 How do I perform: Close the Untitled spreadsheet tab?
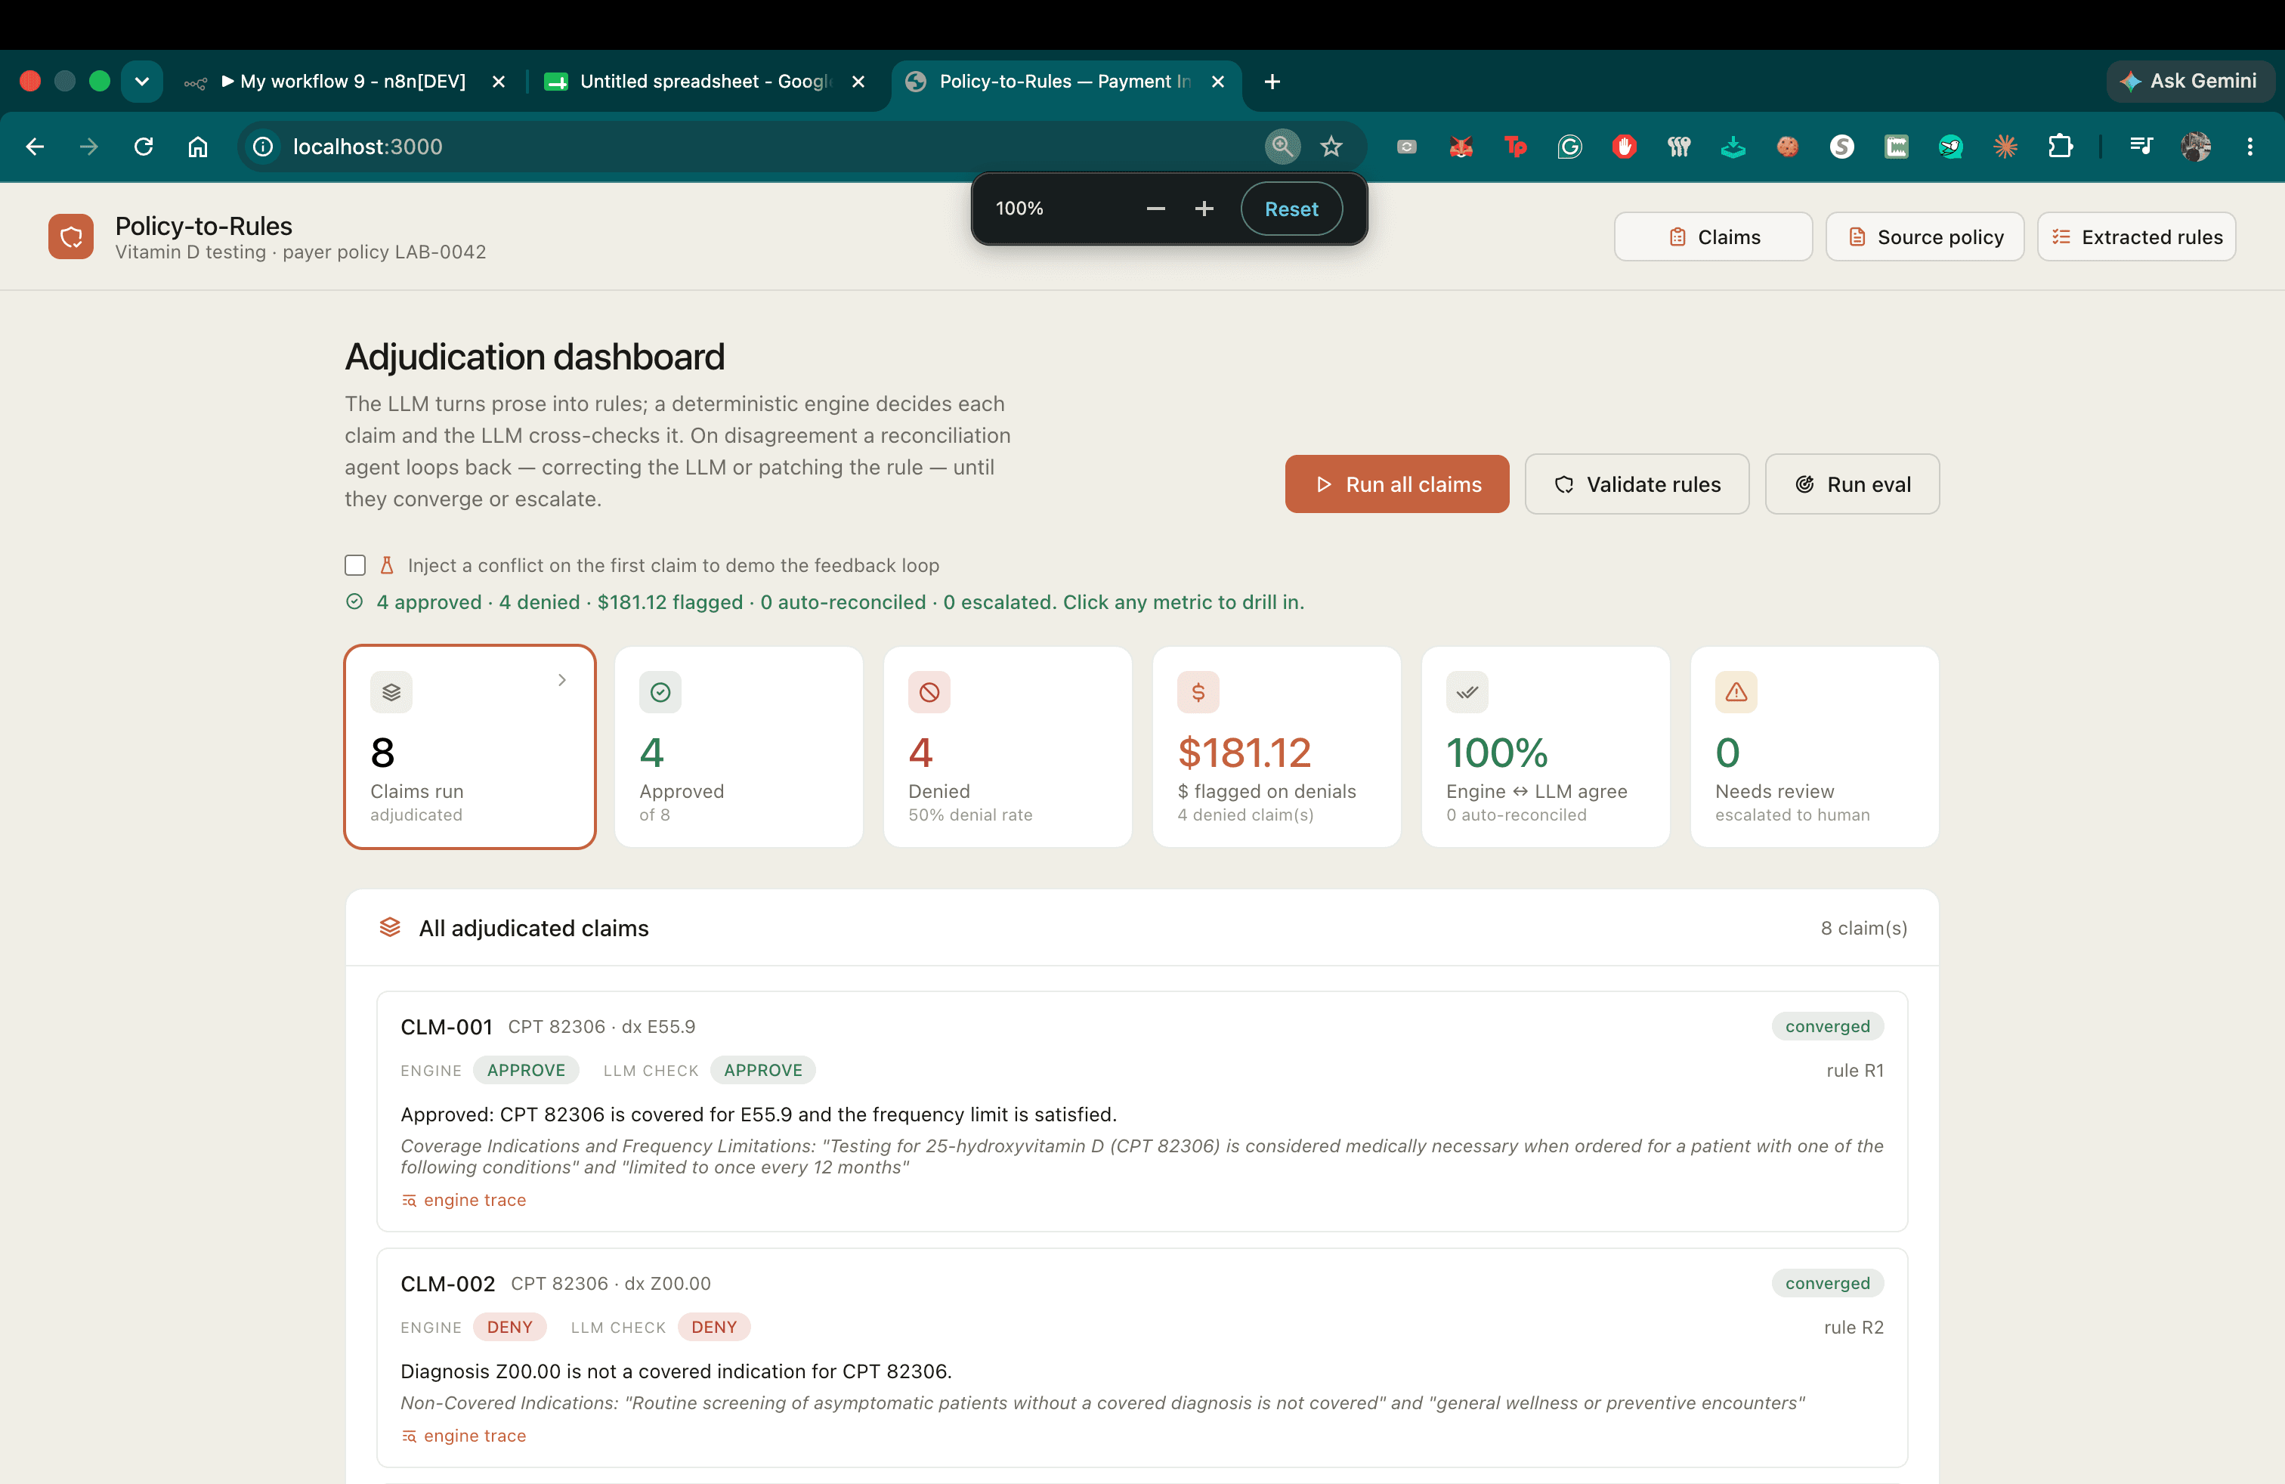858,82
